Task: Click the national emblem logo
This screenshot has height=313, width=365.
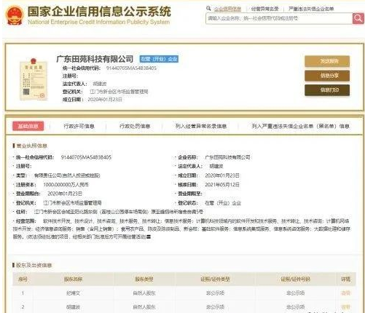Action: [x=15, y=15]
